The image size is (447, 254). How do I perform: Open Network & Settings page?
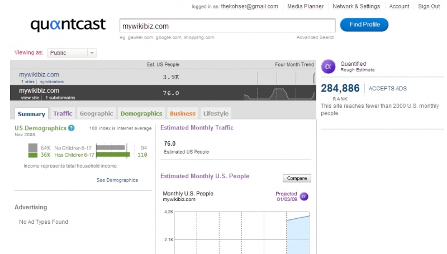(x=356, y=6)
